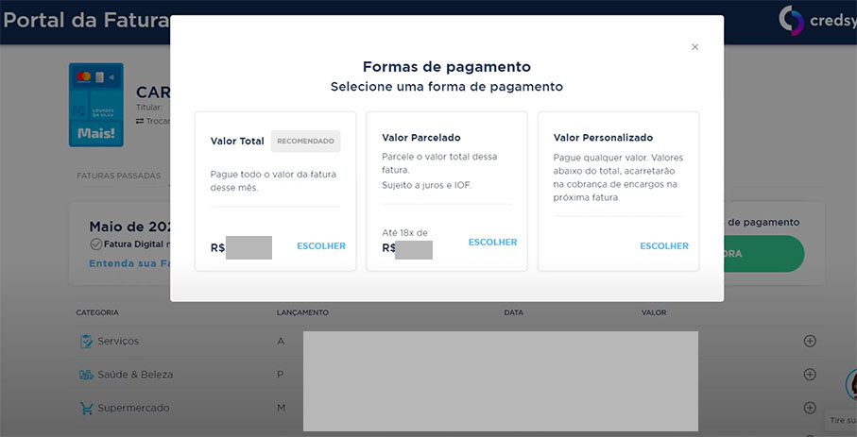Click the RECOMENDADO badge

[305, 141]
